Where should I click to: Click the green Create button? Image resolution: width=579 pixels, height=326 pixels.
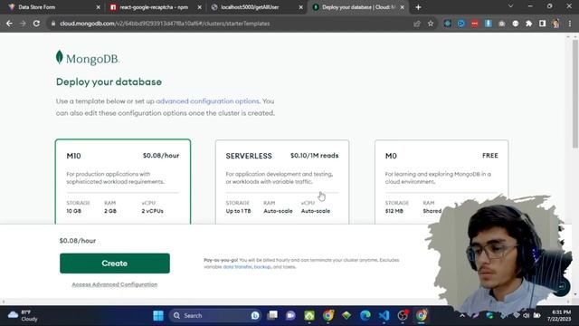pos(115,264)
